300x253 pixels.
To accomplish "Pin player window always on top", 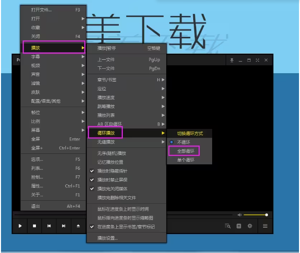I will [232, 60].
